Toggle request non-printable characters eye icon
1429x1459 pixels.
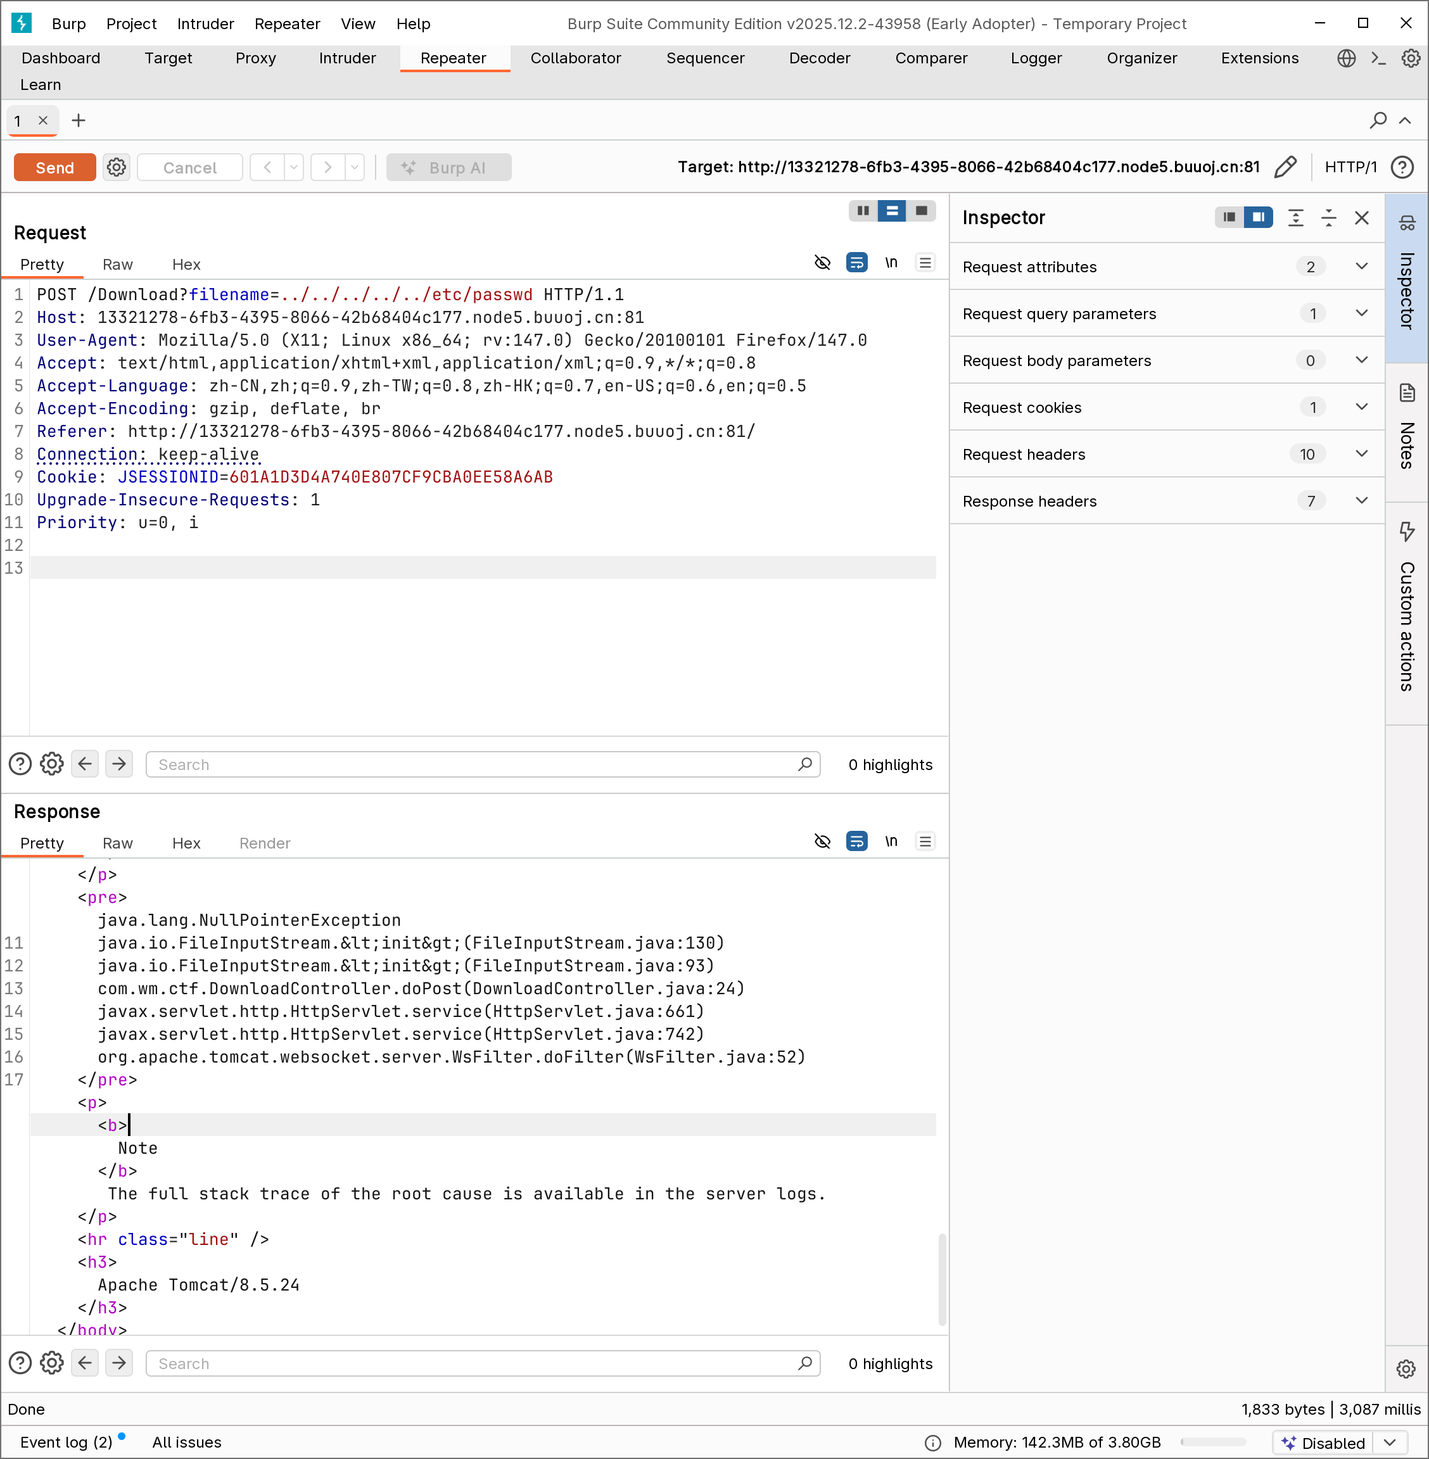[823, 263]
